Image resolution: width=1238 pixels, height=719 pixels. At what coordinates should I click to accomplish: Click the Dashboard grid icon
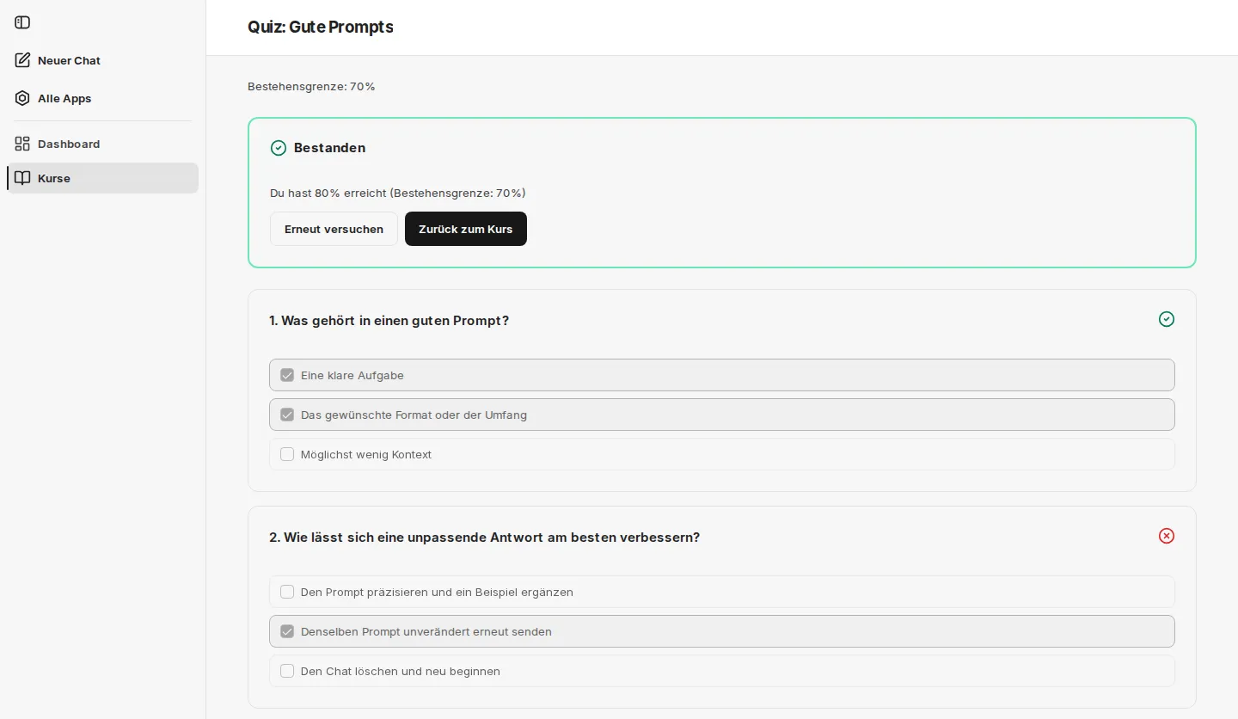point(22,144)
